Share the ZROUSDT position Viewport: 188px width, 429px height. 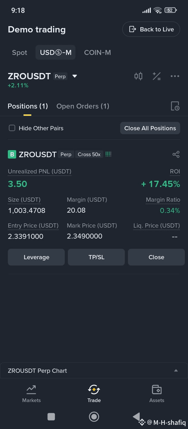click(176, 154)
